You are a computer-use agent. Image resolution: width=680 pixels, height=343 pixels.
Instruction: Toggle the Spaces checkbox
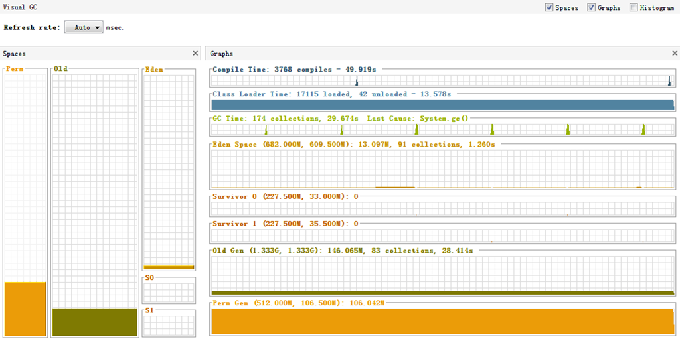(x=549, y=7)
